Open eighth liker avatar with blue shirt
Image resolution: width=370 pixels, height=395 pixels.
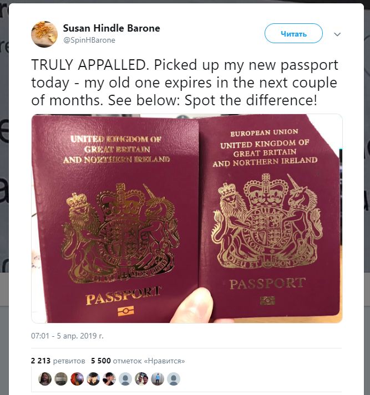(x=158, y=379)
